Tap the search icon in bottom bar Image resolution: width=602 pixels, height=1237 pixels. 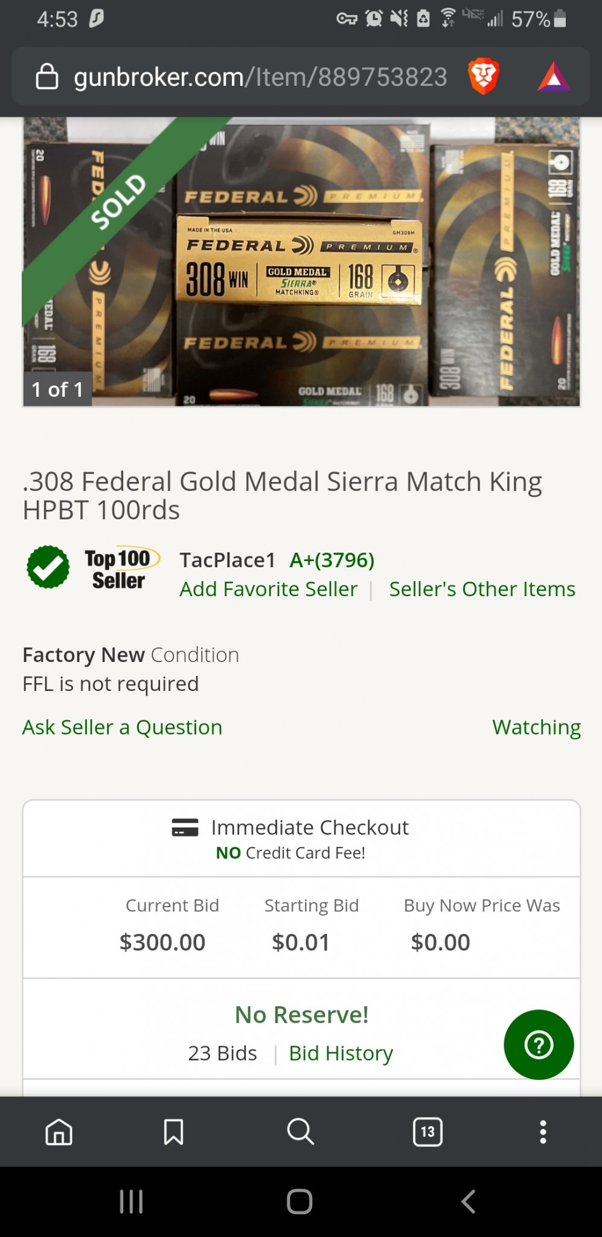300,1131
